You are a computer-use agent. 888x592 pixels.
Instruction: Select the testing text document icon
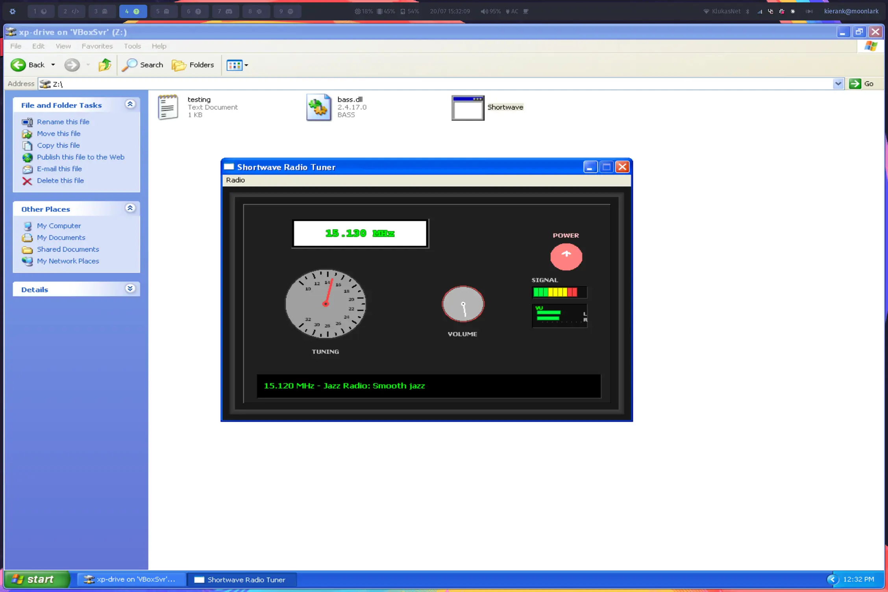168,107
